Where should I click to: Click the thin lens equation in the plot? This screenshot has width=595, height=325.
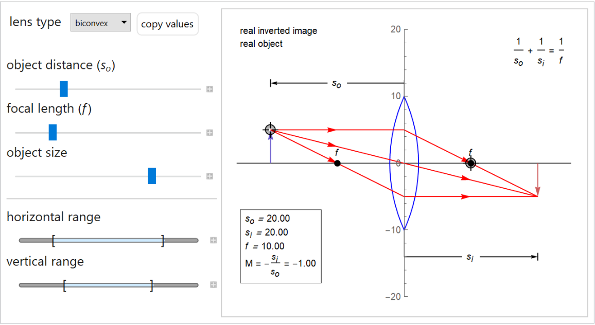(538, 51)
